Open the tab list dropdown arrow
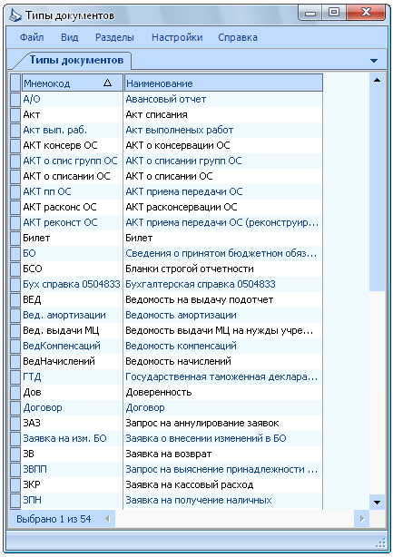 [x=373, y=61]
